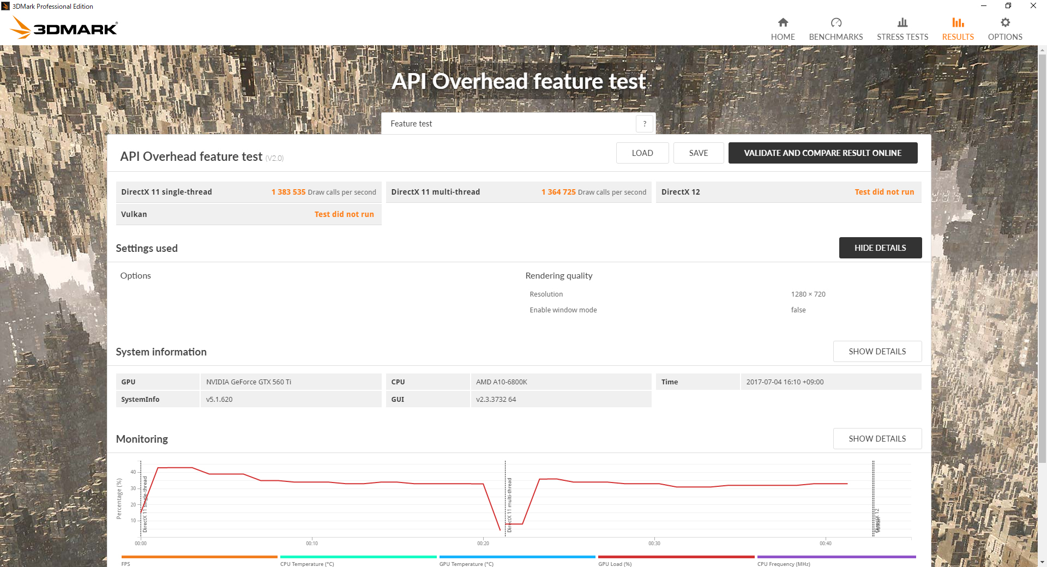Select the Results section
This screenshot has height=567, width=1047.
(x=958, y=29)
